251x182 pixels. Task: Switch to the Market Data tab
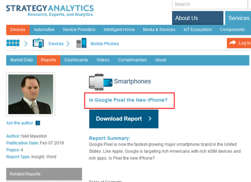pos(21,60)
